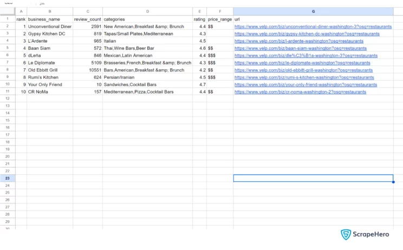Select the 'Persian/Iranian' categories cell
The height and width of the screenshot is (250, 403).
tap(147, 77)
